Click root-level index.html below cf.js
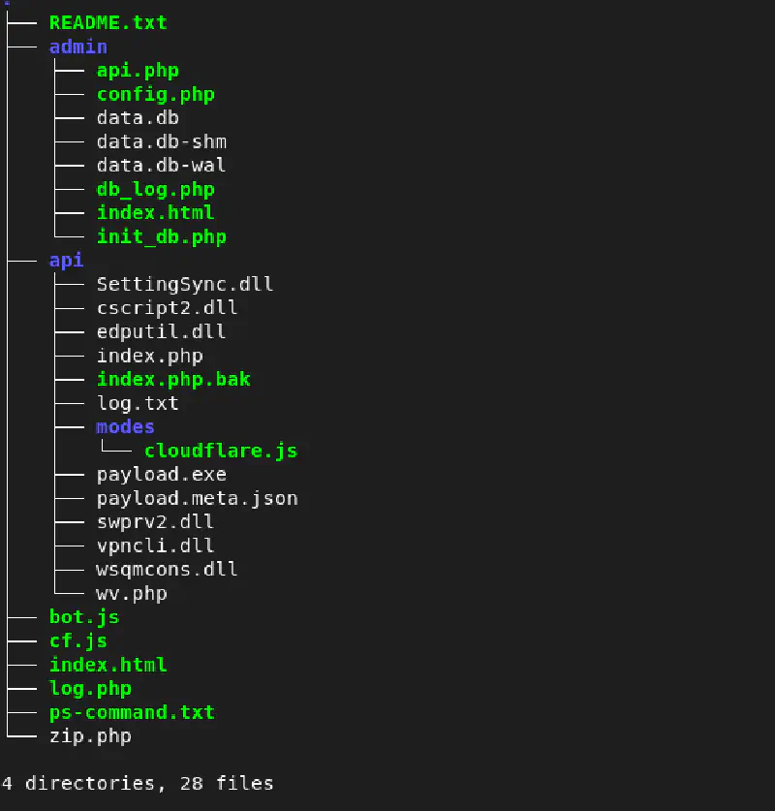This screenshot has height=811, width=775. [x=108, y=665]
